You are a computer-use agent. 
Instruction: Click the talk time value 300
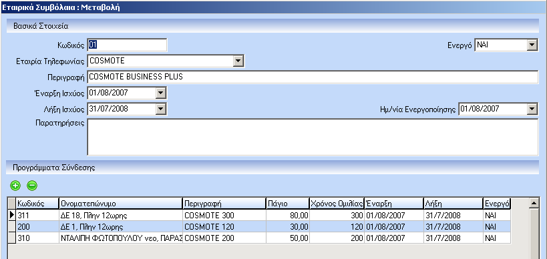coord(337,215)
